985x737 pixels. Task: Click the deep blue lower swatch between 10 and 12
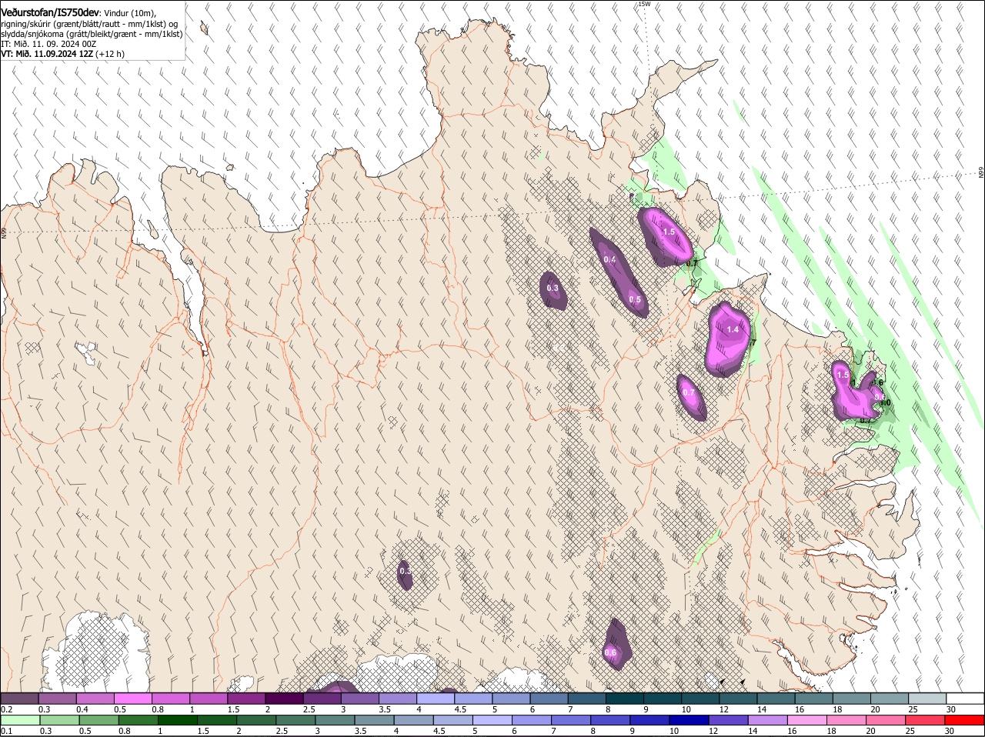[x=689, y=720]
